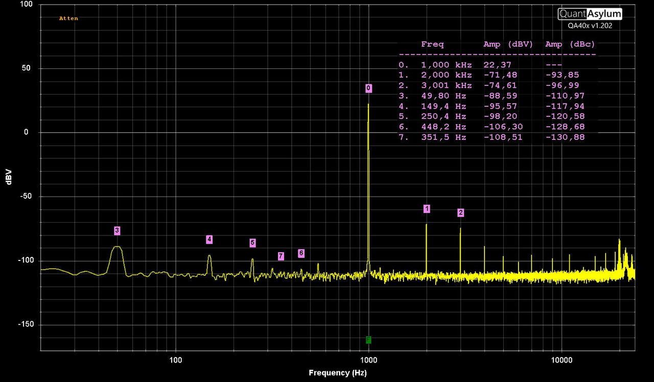Image resolution: width=654 pixels, height=382 pixels.
Task: Click the -96,99 dBc value
Action: [x=563, y=85]
